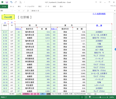Click the credit-side 科目コード link
Screen dimensions: 116x99
pyautogui.click(x=54, y=29)
